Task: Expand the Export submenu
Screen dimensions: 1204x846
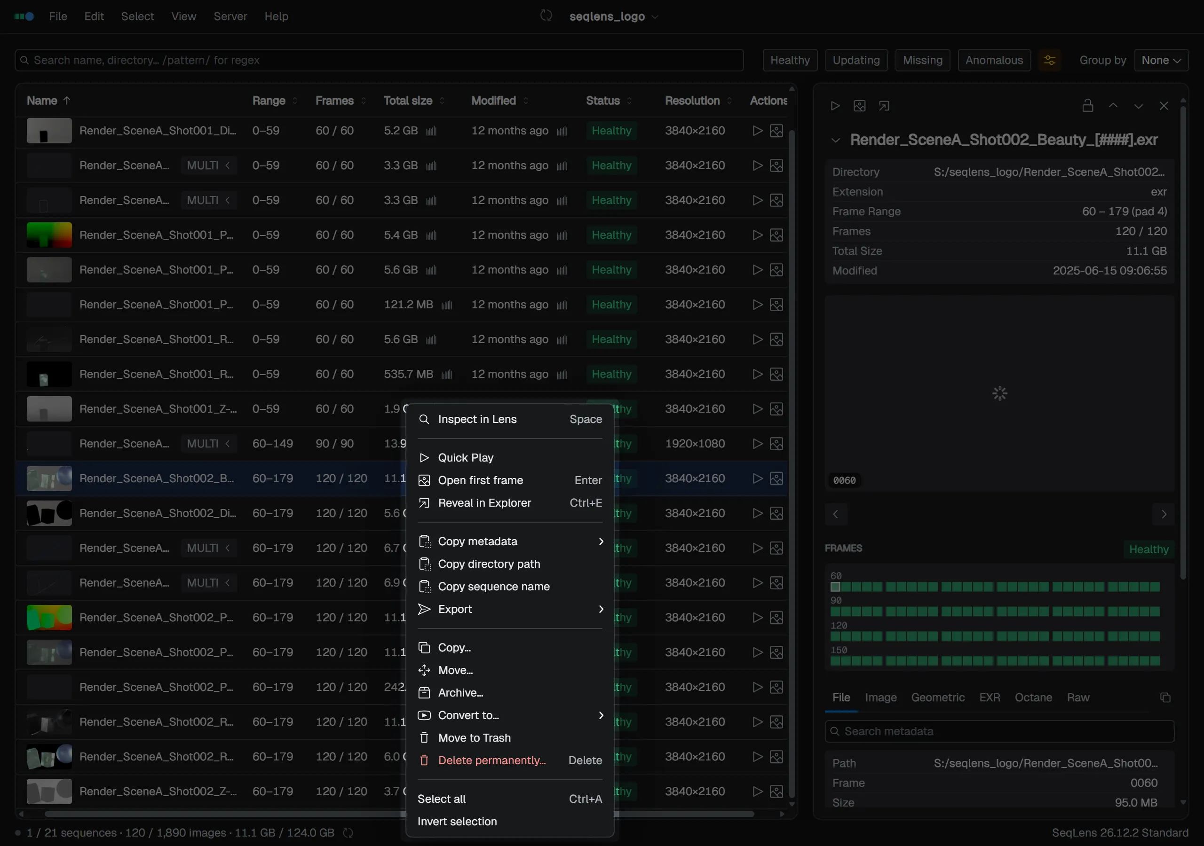Action: (510, 609)
